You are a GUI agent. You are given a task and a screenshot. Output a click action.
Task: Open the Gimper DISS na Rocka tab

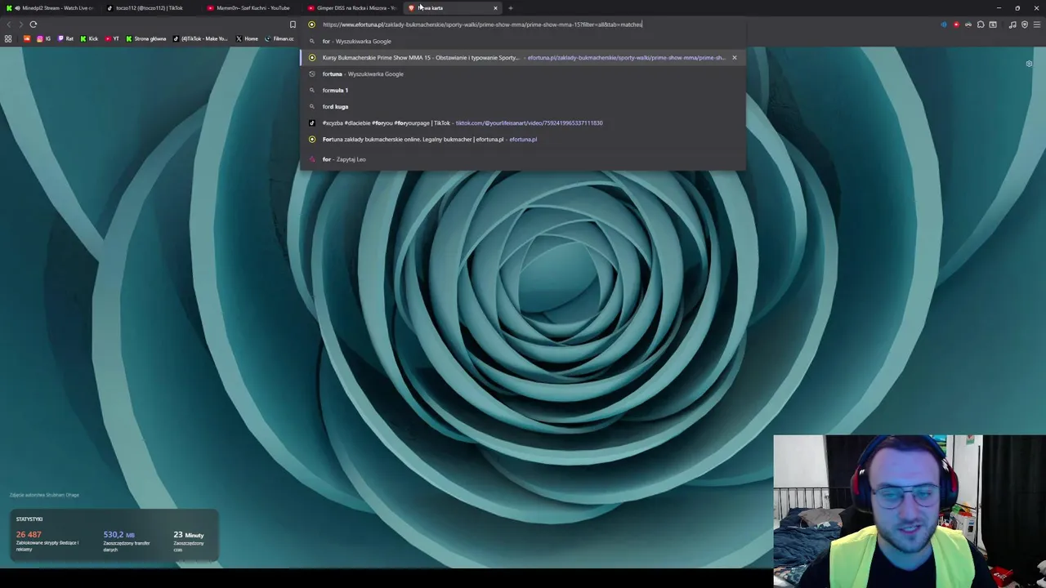click(x=351, y=8)
